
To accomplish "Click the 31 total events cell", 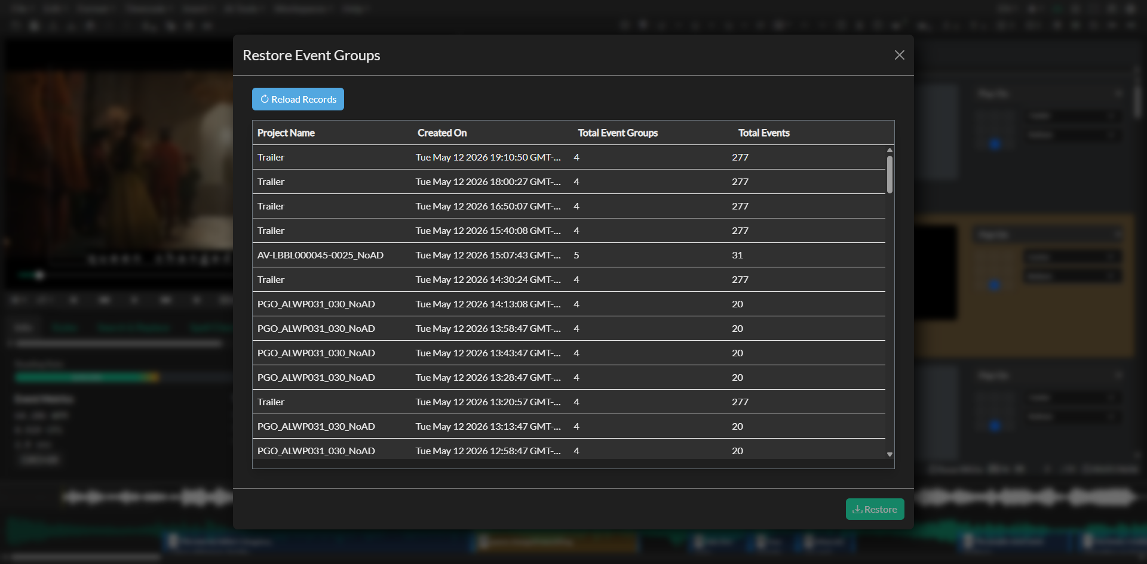I will [737, 255].
